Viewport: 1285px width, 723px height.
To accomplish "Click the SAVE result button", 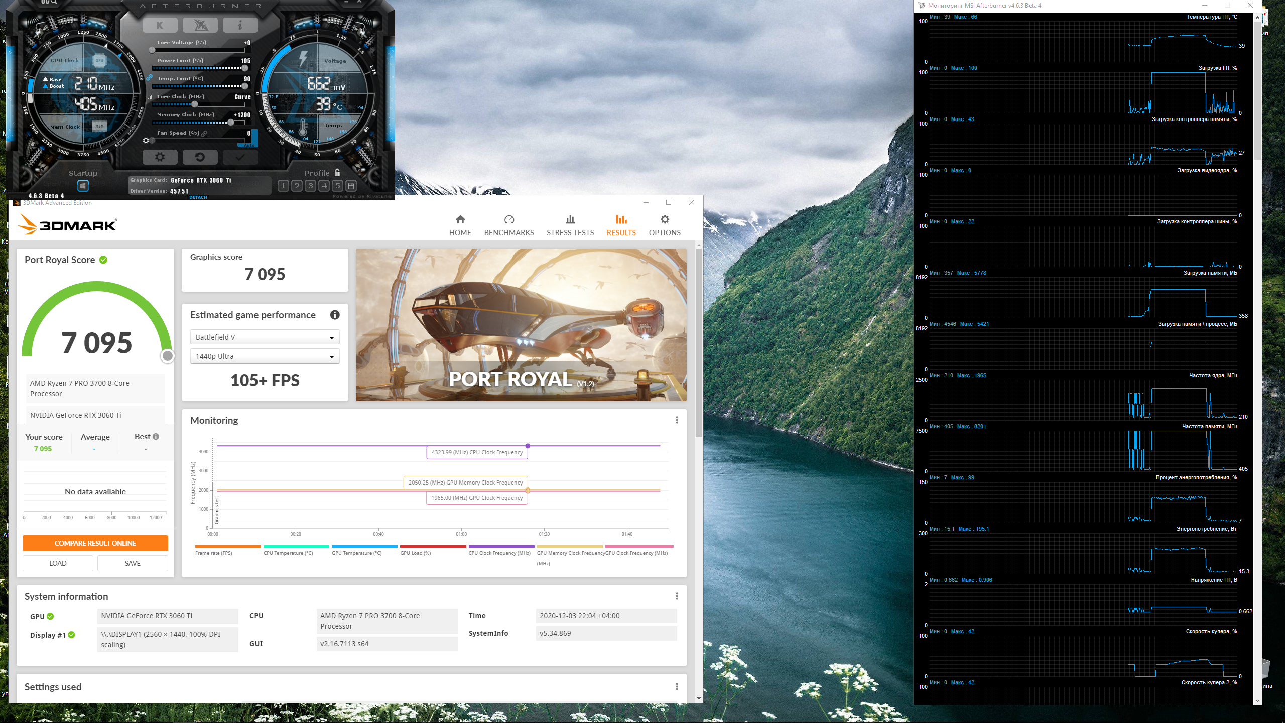I will pos(133,563).
